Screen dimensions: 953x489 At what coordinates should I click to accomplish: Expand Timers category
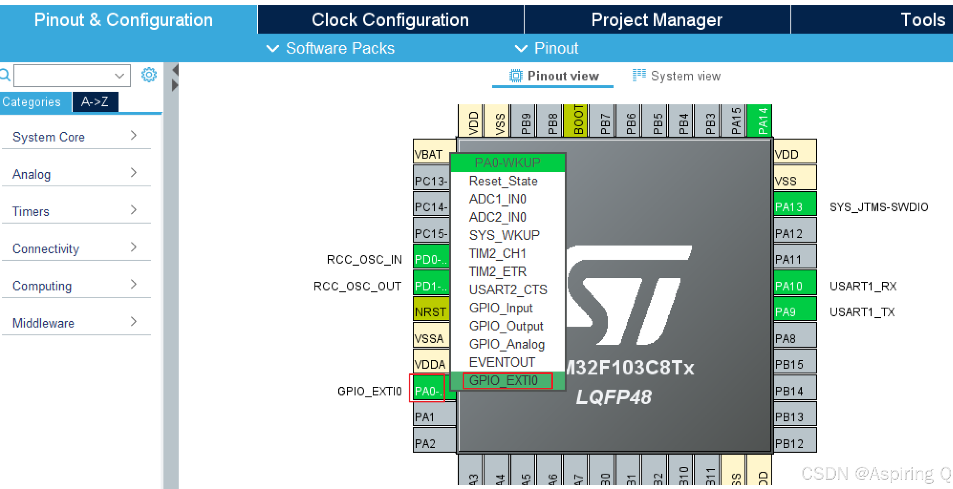click(x=76, y=211)
